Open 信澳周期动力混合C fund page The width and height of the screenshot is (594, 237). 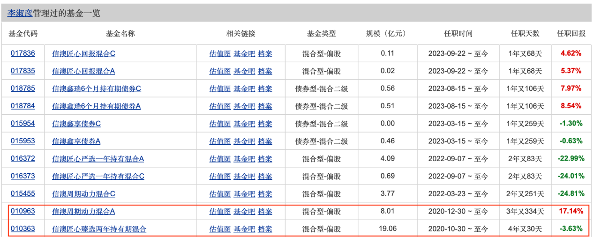coord(83,194)
